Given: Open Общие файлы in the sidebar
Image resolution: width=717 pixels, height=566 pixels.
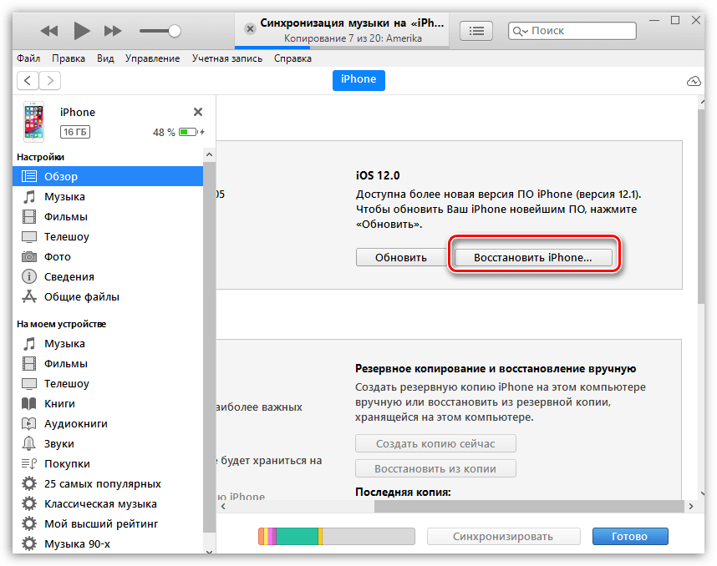Looking at the screenshot, I should coord(81,297).
